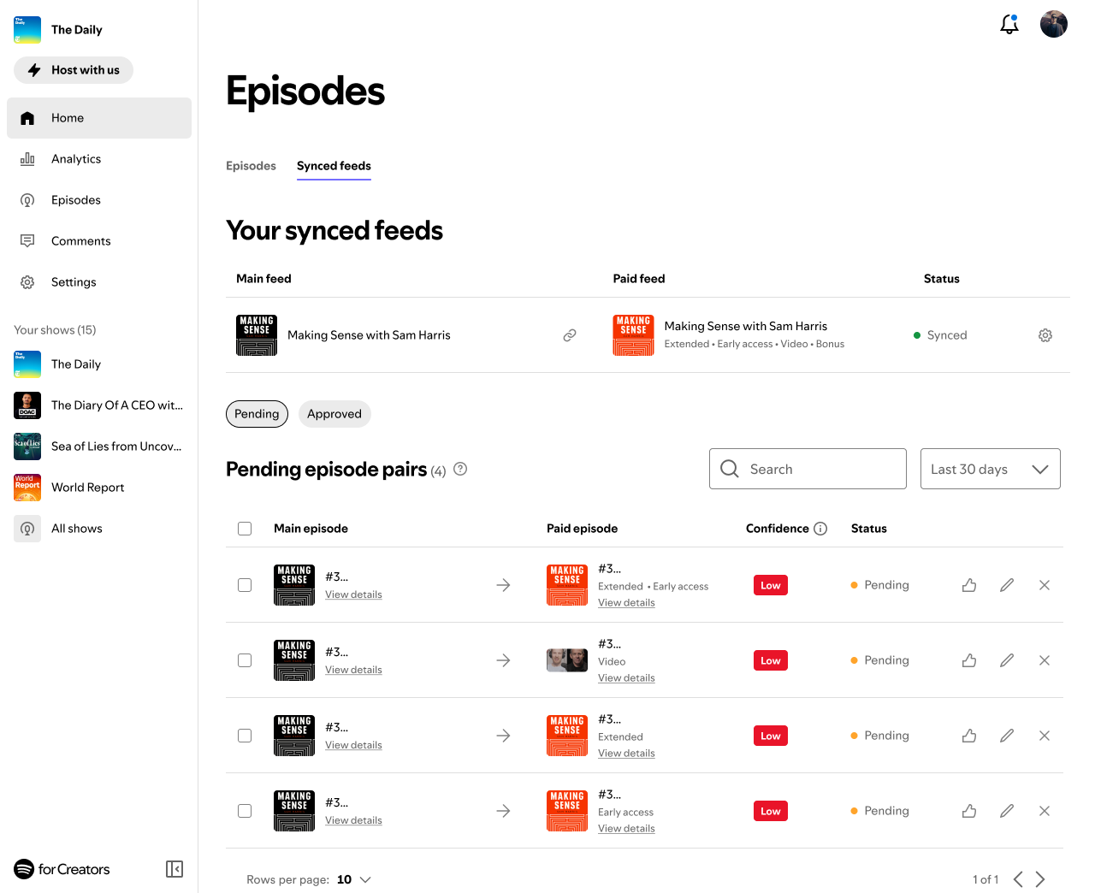View paid episode details for Extended • Early access
The image size is (1095, 893).
(626, 603)
